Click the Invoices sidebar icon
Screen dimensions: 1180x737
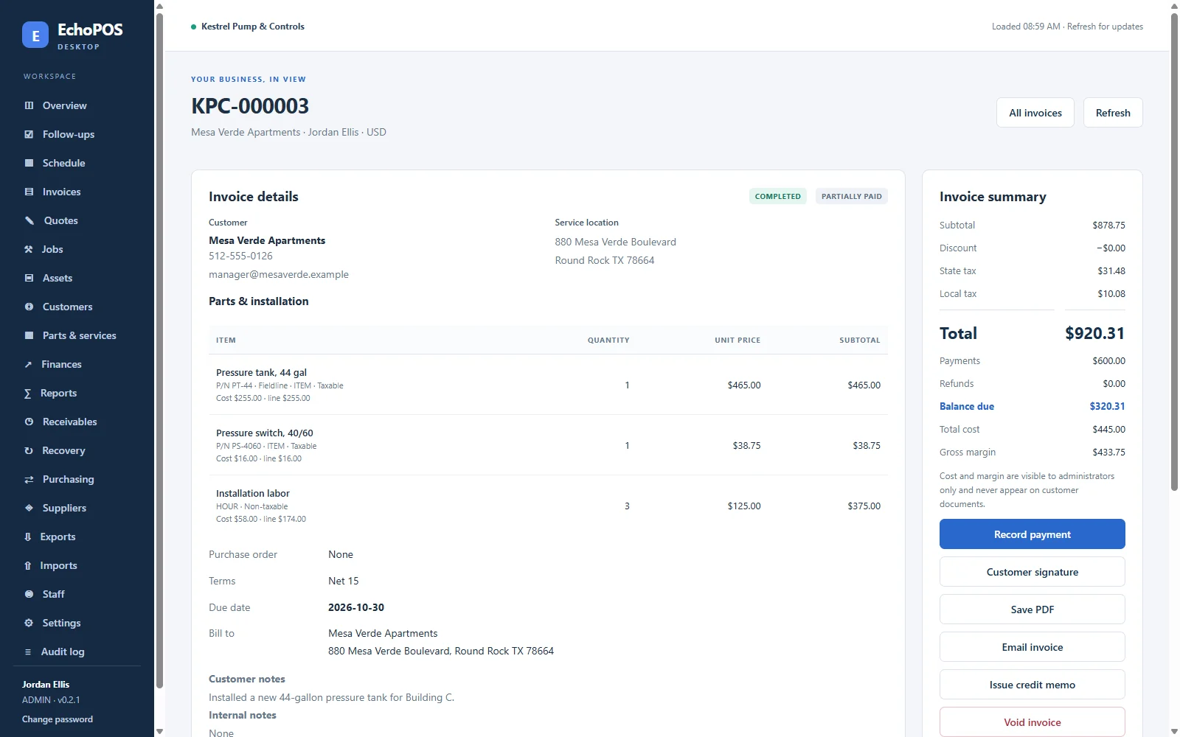click(29, 192)
